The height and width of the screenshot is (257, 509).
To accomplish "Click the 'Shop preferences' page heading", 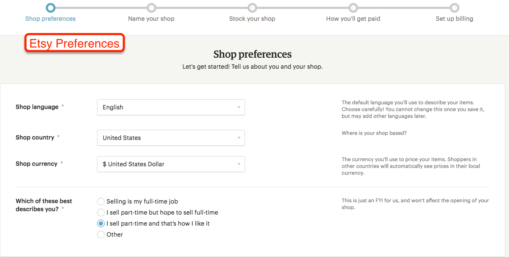I will tap(253, 54).
